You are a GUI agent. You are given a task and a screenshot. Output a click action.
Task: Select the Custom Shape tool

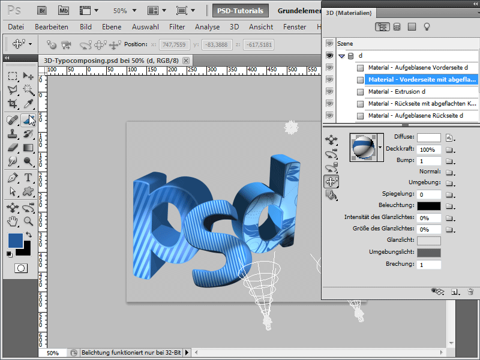click(28, 191)
